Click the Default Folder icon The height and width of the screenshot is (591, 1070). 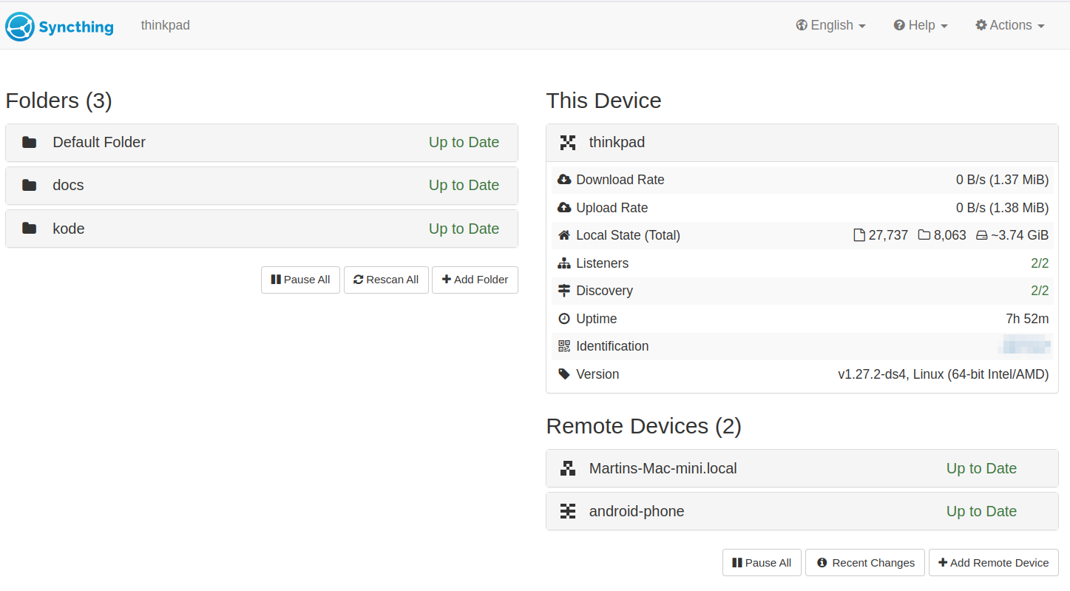30,142
